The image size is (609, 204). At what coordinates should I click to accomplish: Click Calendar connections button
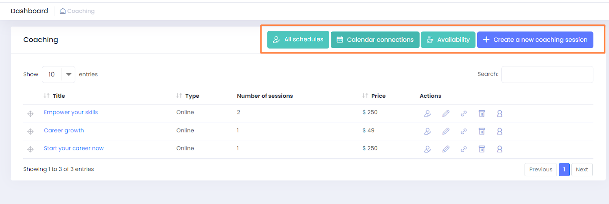375,40
